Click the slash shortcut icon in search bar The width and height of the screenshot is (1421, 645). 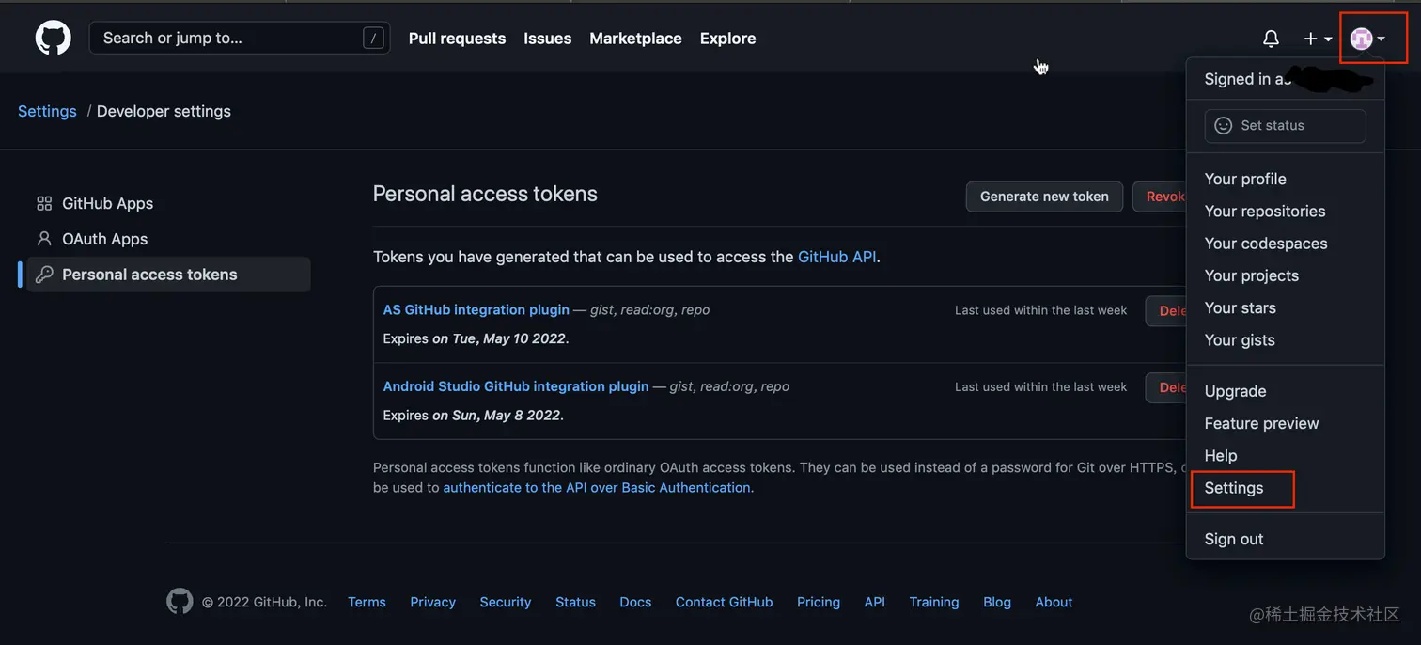373,39
